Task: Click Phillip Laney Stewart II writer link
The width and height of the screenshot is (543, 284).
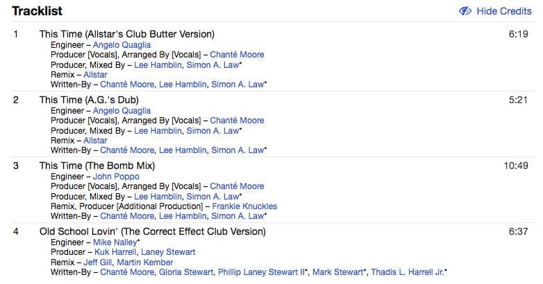Action: (262, 272)
